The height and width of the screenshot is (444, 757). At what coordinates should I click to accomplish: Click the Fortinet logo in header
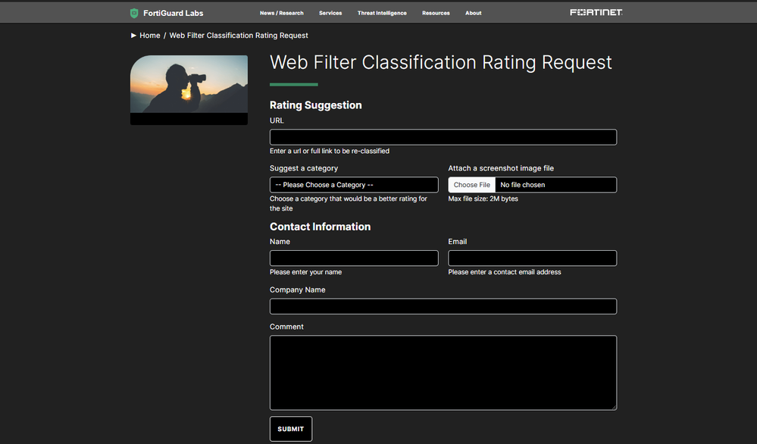(596, 13)
